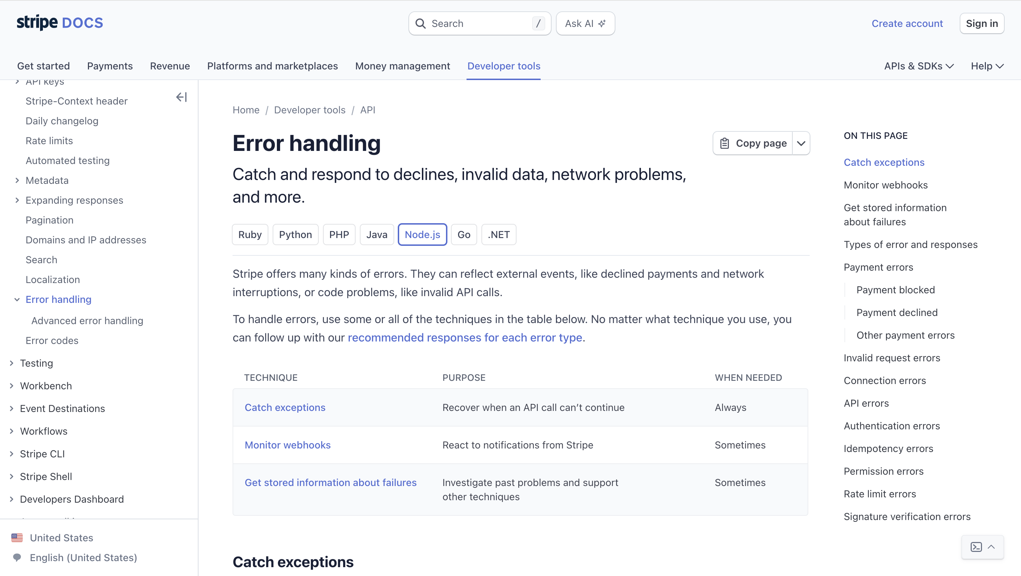The width and height of the screenshot is (1021, 576).
Task: Collapse the Error handling sidebar item
Action: 17,299
